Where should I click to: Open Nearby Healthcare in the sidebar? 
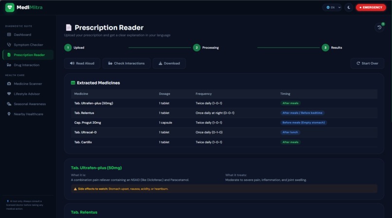point(28,114)
